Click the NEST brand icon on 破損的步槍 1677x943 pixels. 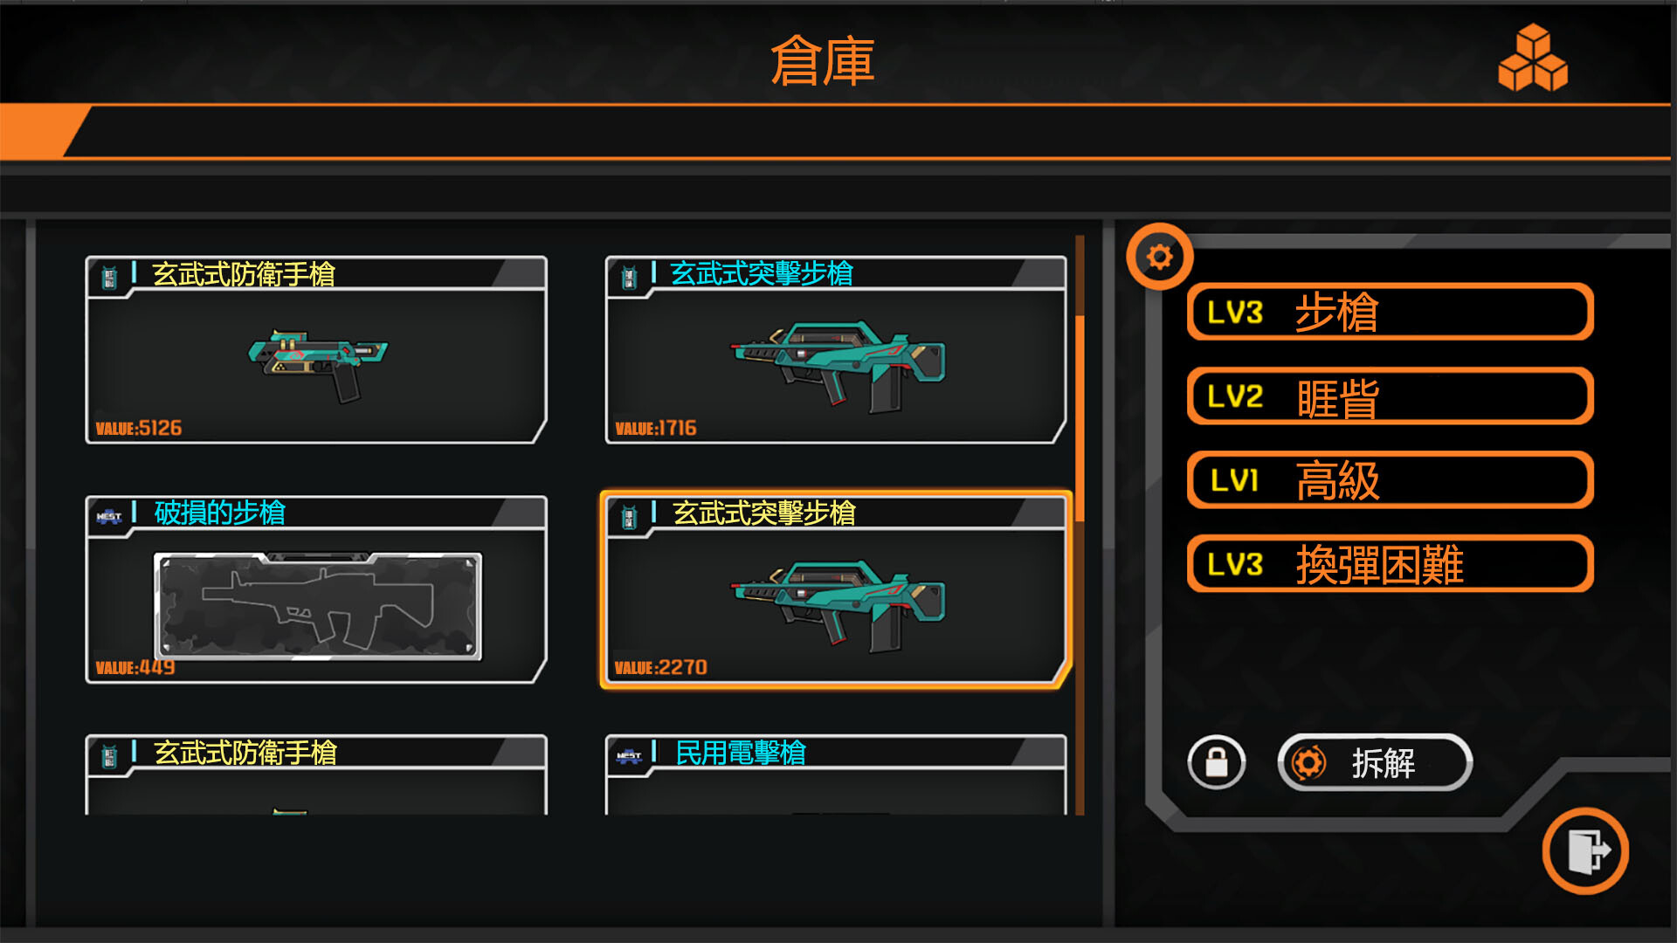click(109, 516)
